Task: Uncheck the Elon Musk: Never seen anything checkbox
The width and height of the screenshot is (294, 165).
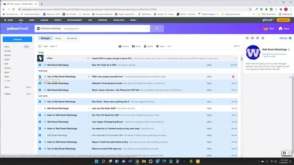Action: pyautogui.click(x=40, y=102)
